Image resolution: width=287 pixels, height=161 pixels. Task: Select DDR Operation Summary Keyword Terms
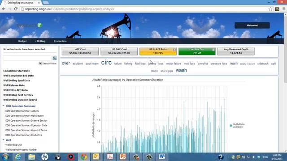pyautogui.click(x=26, y=130)
